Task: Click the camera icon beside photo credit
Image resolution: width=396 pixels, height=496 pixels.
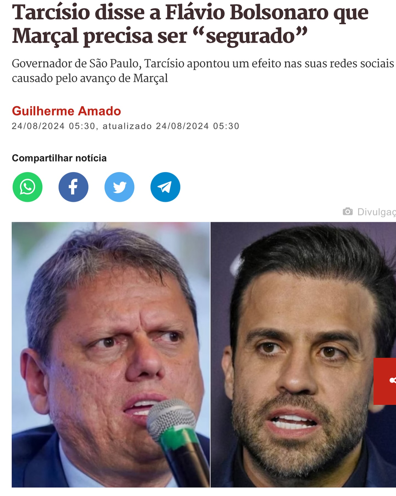Action: [348, 212]
